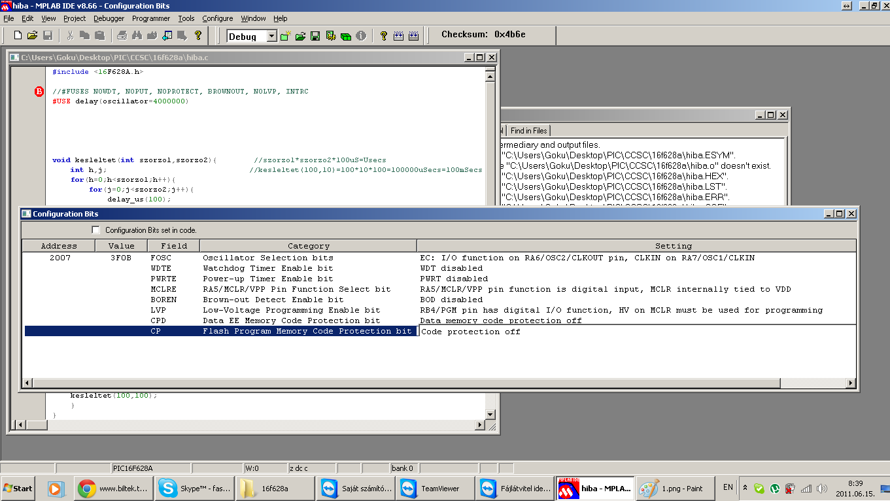Click the editor's horizontal scrollbar right arrow

pyautogui.click(x=479, y=425)
